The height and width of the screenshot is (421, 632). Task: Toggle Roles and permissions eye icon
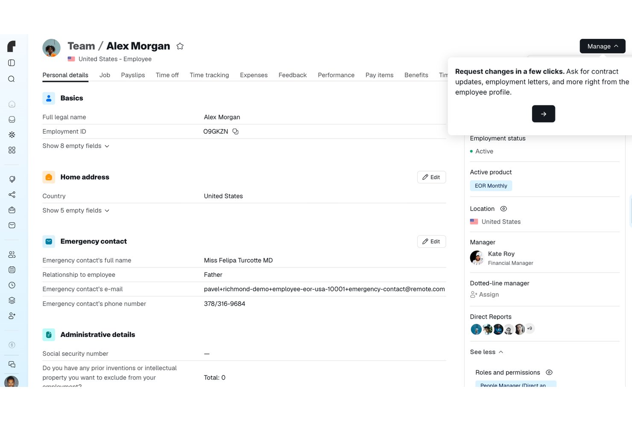pos(549,372)
